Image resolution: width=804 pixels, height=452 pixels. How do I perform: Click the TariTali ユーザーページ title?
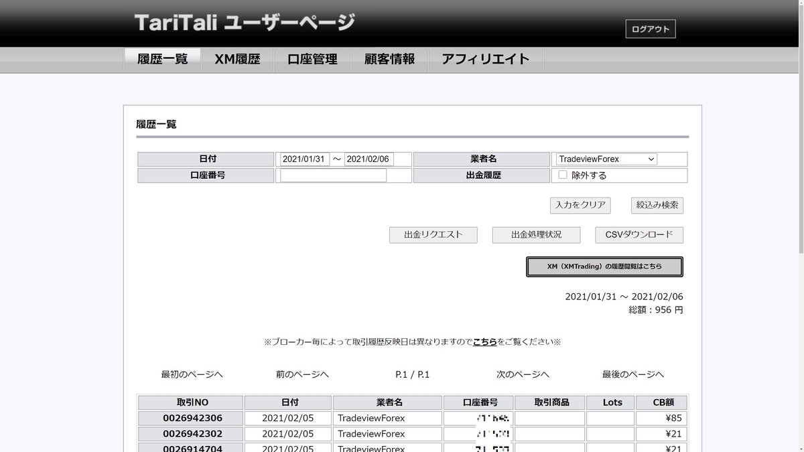(x=245, y=23)
